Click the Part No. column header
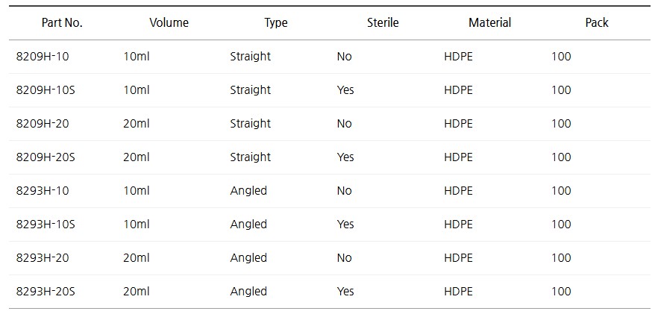This screenshot has height=317, width=658. 62,23
